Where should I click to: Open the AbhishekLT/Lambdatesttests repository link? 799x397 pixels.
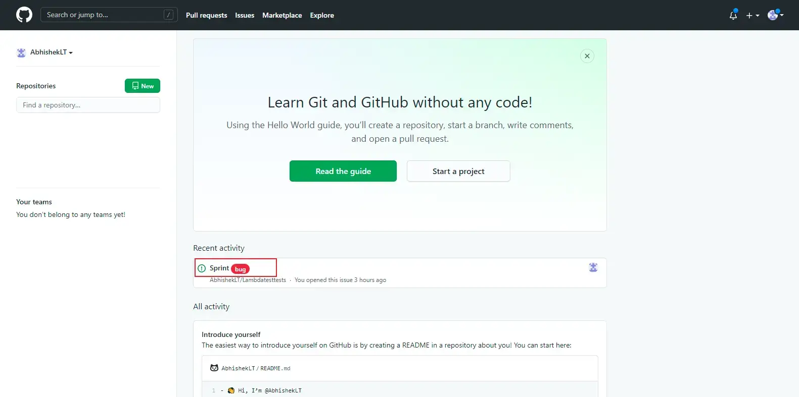(248, 280)
